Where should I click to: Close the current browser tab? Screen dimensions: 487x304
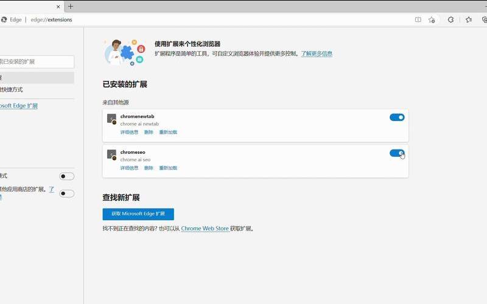tap(58, 7)
